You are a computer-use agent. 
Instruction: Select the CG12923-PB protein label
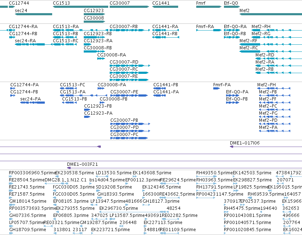pos(98,106)
